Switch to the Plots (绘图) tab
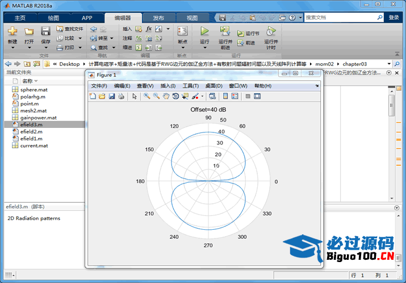406x283 pixels. [x=53, y=18]
